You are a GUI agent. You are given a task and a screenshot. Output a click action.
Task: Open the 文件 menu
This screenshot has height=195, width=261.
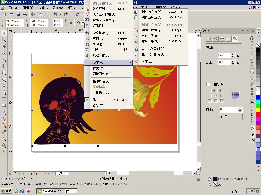[13, 8]
